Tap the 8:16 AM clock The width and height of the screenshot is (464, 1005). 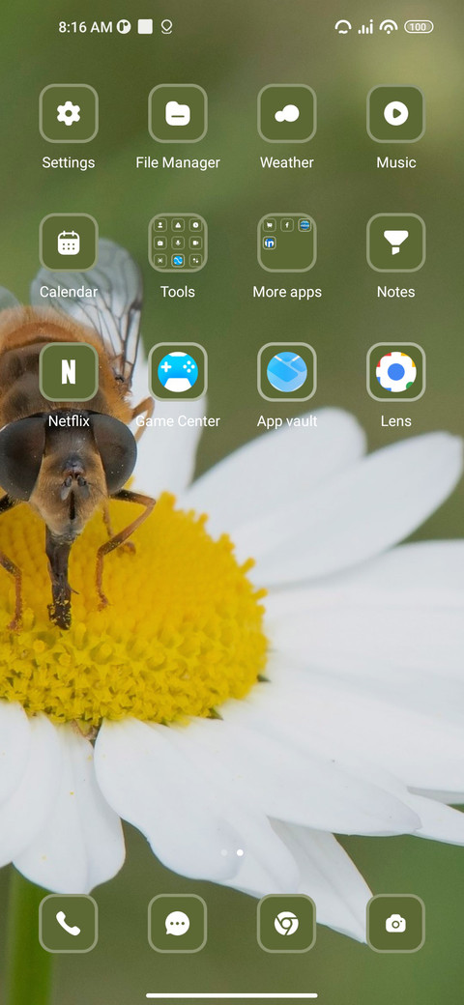coord(85,27)
